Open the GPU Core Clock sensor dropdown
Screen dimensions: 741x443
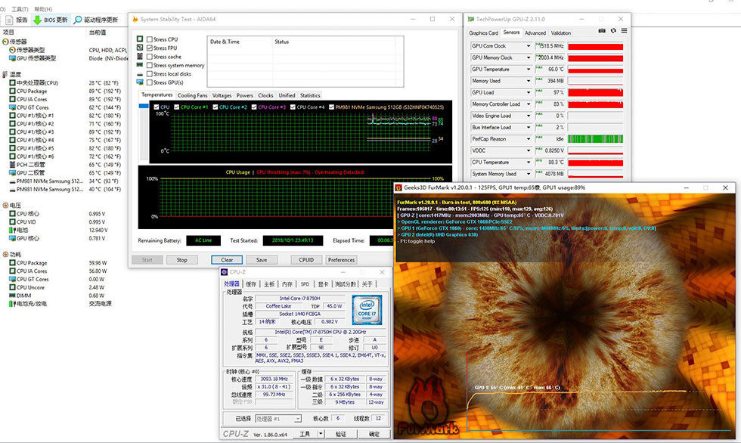point(529,47)
